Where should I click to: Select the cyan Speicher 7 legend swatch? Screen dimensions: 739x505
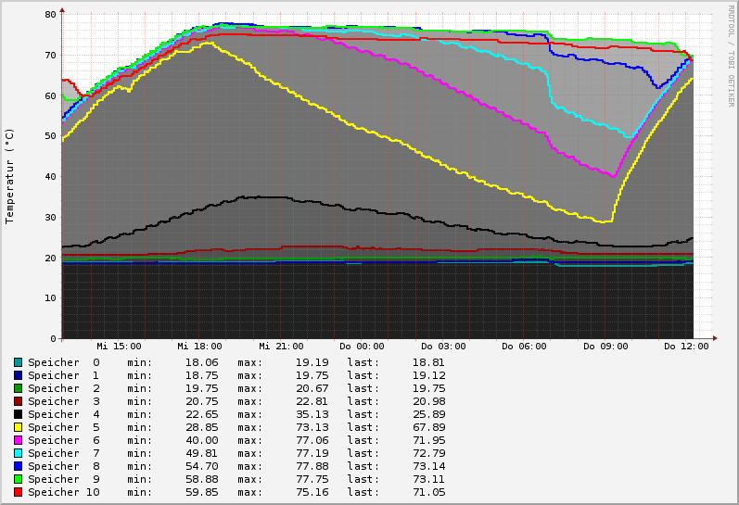pyautogui.click(x=18, y=453)
